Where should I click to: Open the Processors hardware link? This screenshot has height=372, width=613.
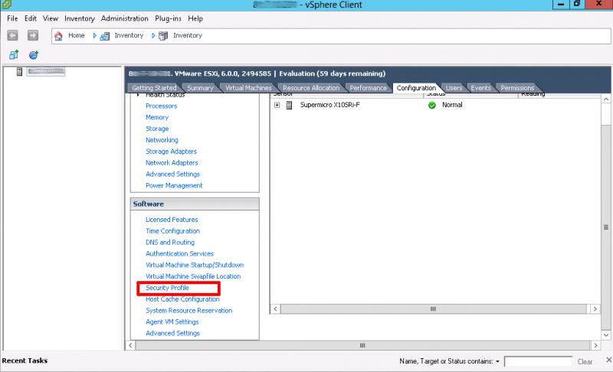click(161, 106)
